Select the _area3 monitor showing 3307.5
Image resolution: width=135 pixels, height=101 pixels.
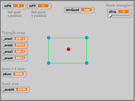pos(15,52)
